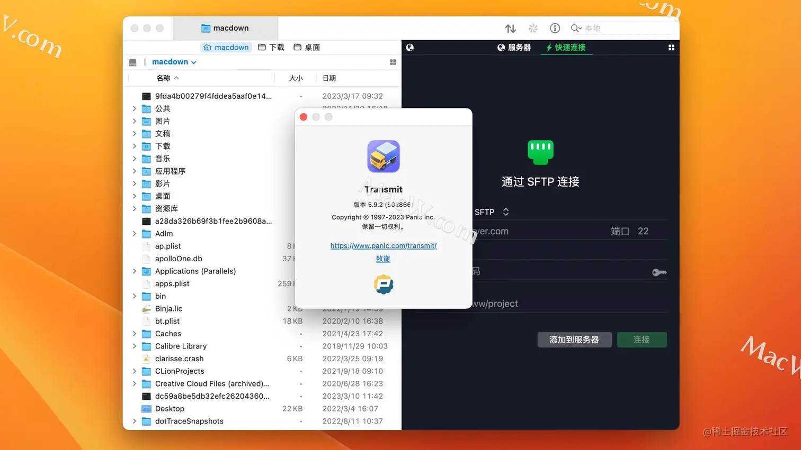
Task: Click the globe icon in remote pane
Action: click(410, 47)
